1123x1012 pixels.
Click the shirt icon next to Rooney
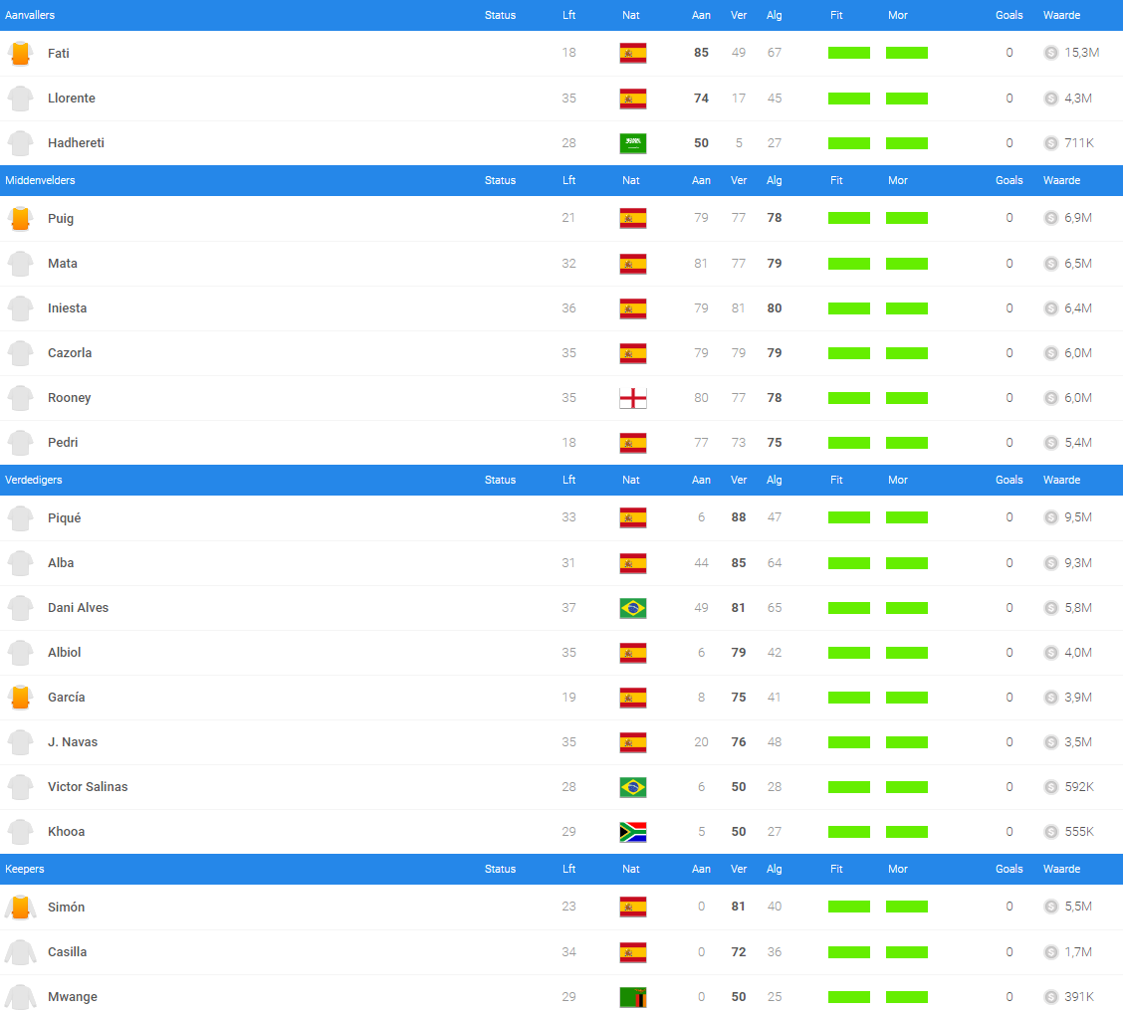(x=21, y=398)
